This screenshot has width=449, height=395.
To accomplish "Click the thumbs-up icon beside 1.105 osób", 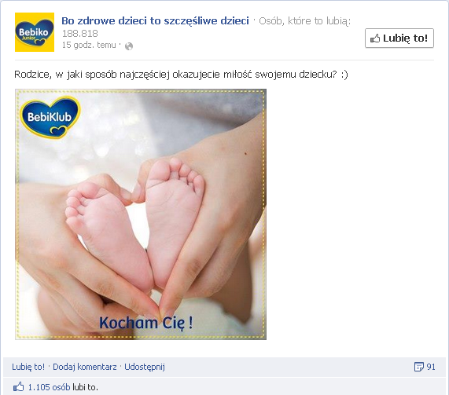I will click(x=19, y=387).
